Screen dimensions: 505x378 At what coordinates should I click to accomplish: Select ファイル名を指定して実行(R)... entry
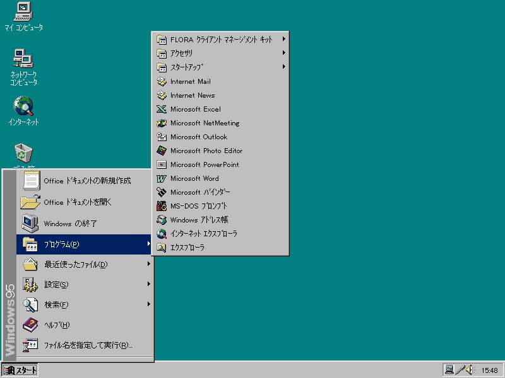[84, 345]
